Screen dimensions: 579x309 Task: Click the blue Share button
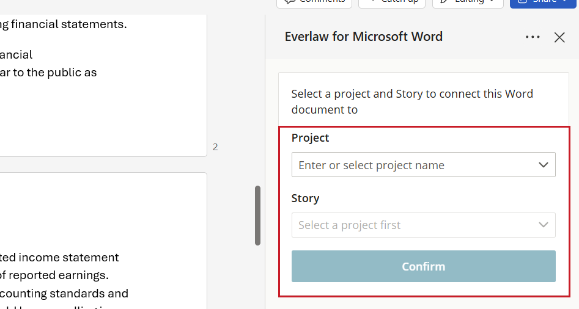pos(543,2)
